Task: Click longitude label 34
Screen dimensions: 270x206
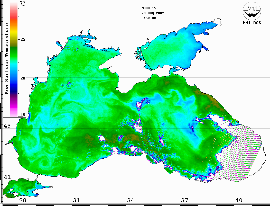Action: [x=131, y=200]
